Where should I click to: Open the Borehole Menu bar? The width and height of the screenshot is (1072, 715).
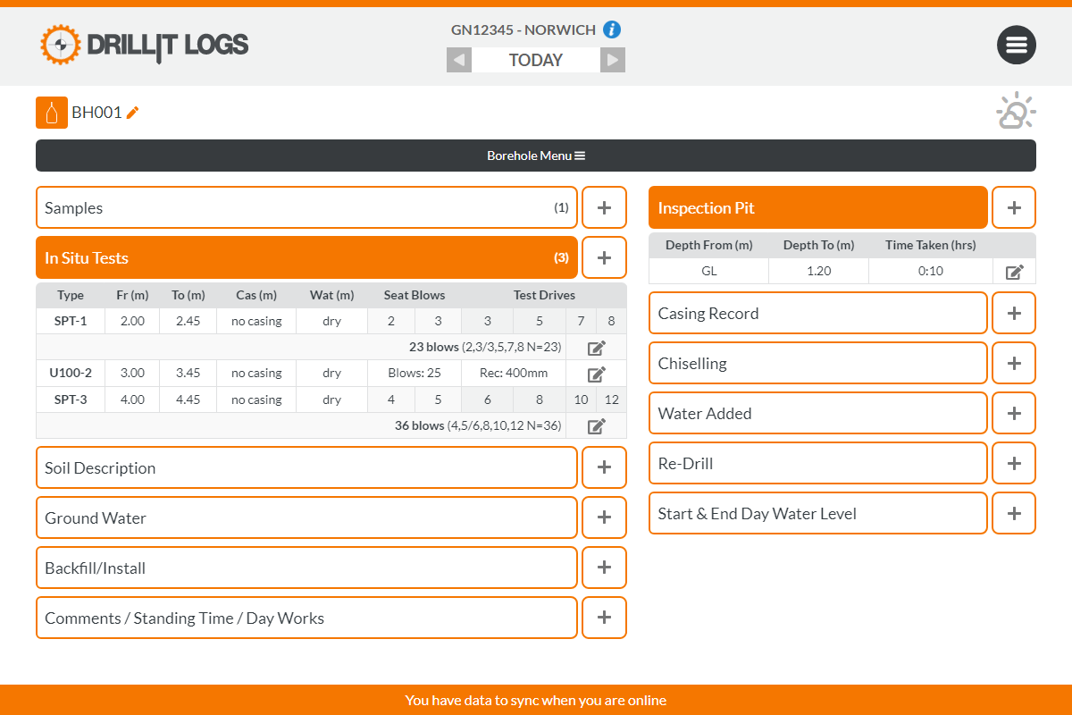coord(536,156)
